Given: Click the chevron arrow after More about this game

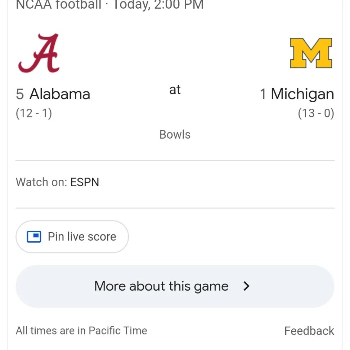Looking at the screenshot, I should pyautogui.click(x=246, y=286).
